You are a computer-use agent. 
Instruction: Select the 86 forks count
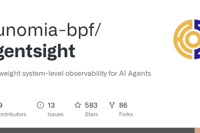123,105
